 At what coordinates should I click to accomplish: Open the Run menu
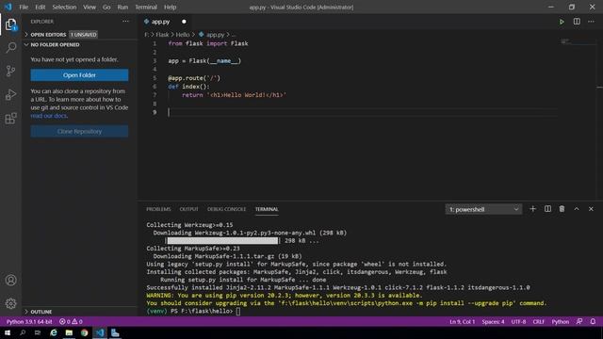tap(122, 7)
